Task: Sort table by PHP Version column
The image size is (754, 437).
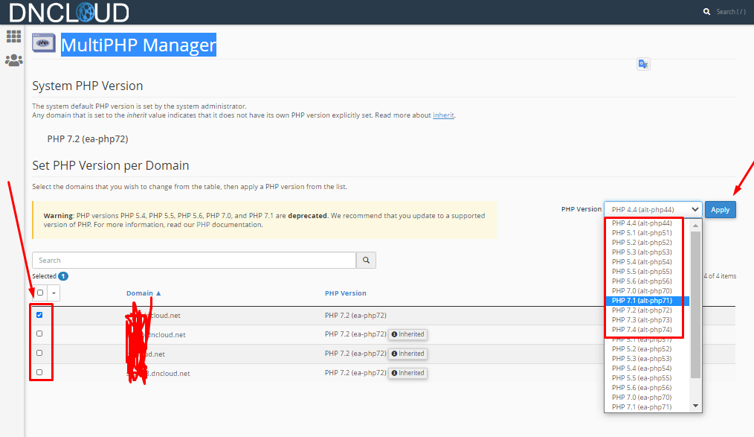Action: [345, 293]
